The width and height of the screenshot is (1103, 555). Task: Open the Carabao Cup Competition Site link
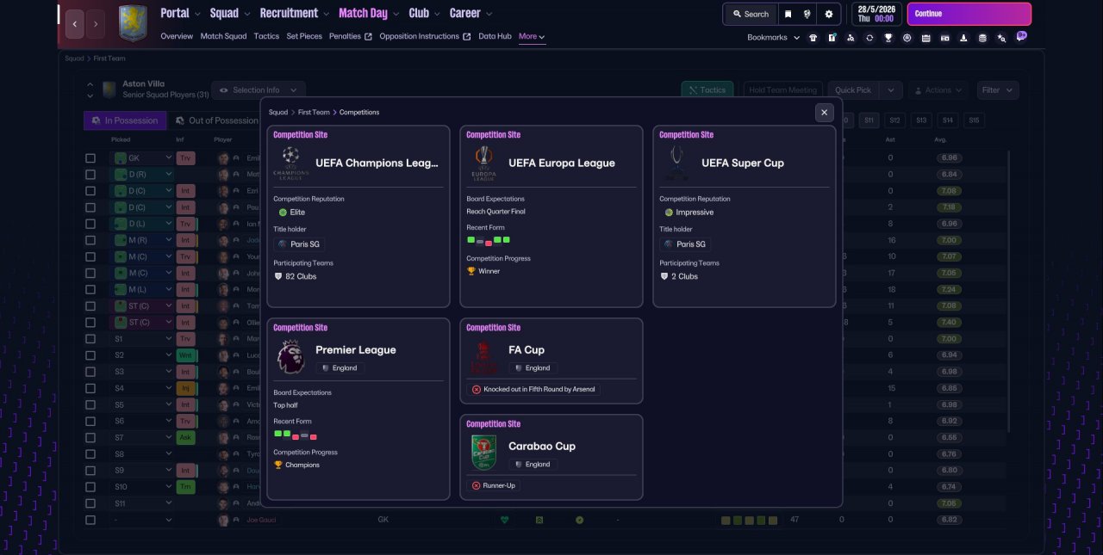[493, 424]
